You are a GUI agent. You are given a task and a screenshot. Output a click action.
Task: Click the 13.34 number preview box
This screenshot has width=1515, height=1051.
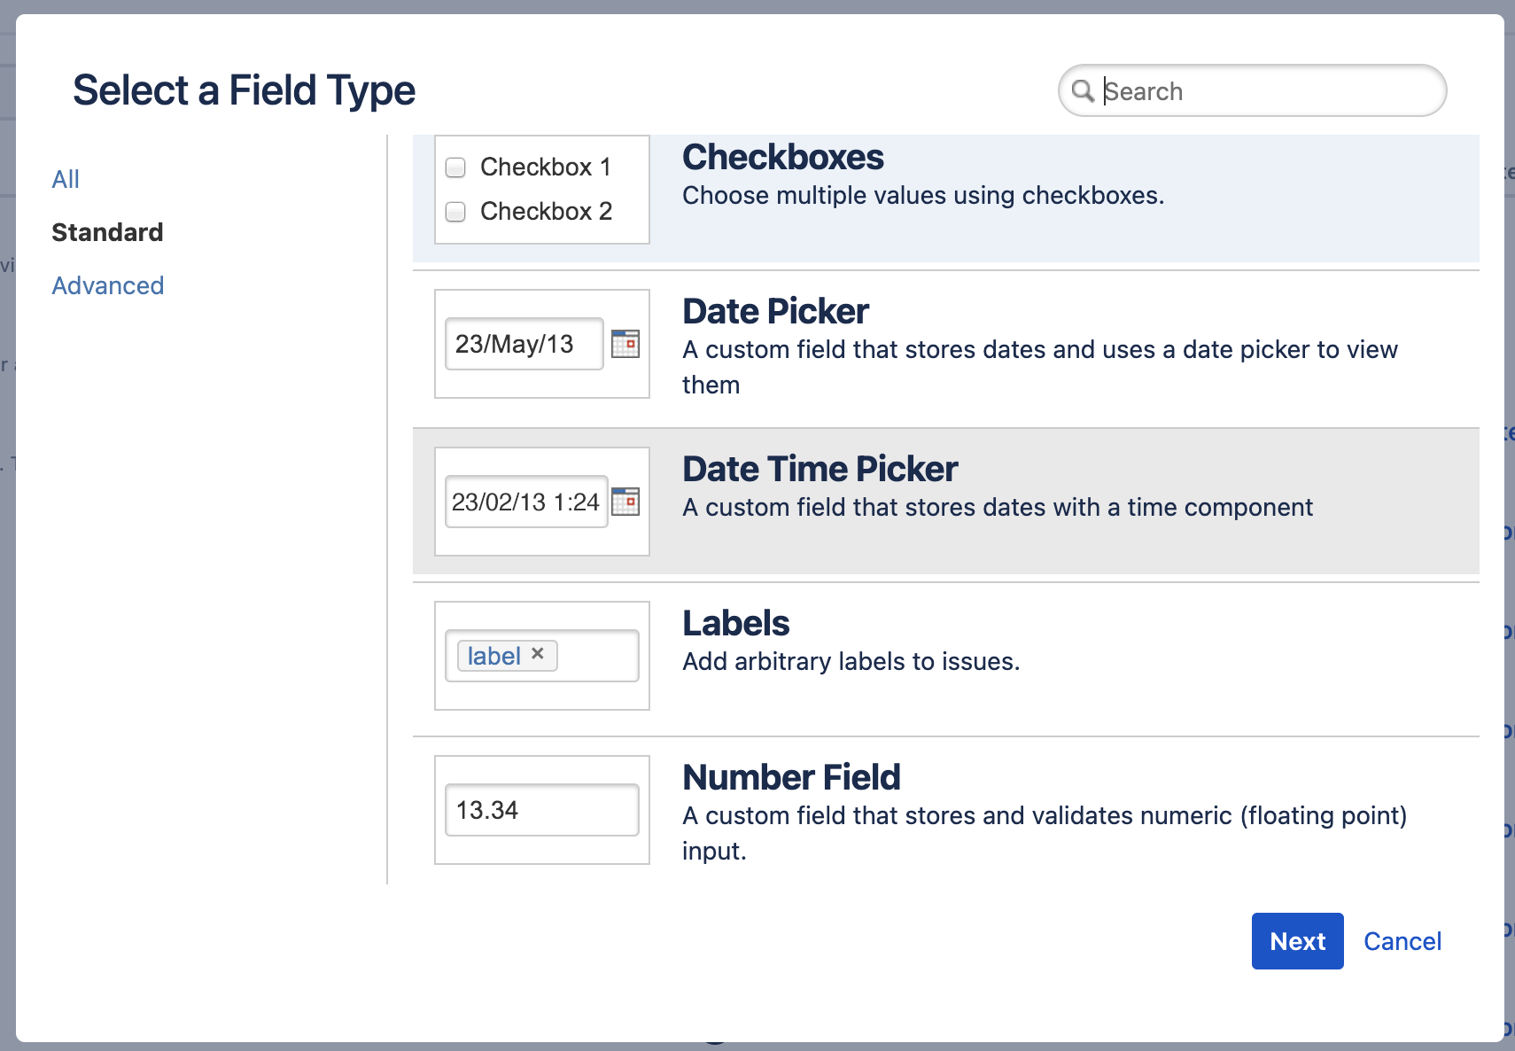(x=542, y=810)
